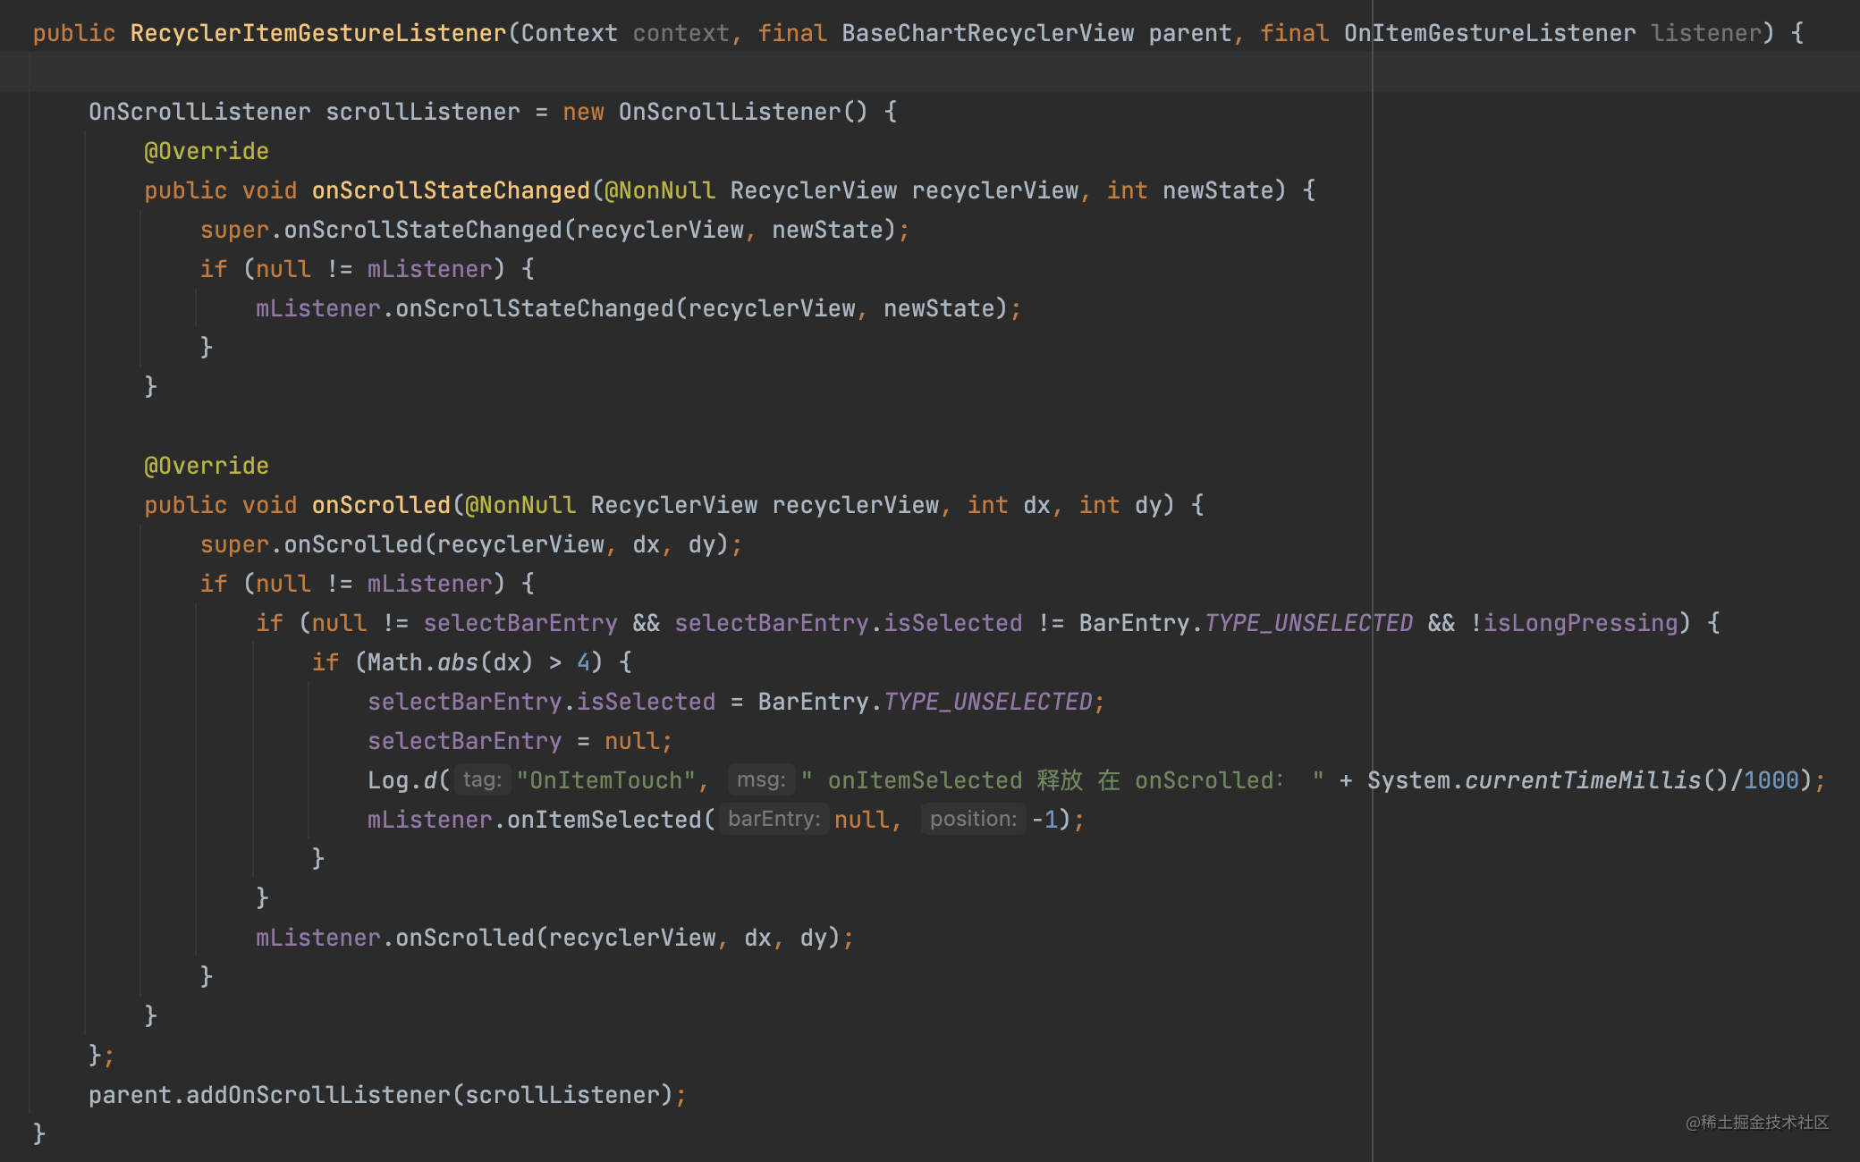Click the RecyclerItemGestureListener constructor name
This screenshot has height=1162, width=1860.
[318, 33]
